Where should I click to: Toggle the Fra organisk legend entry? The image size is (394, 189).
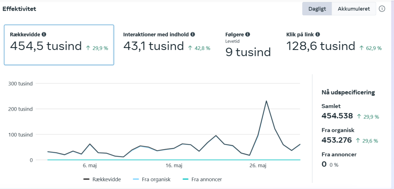[x=152, y=179]
